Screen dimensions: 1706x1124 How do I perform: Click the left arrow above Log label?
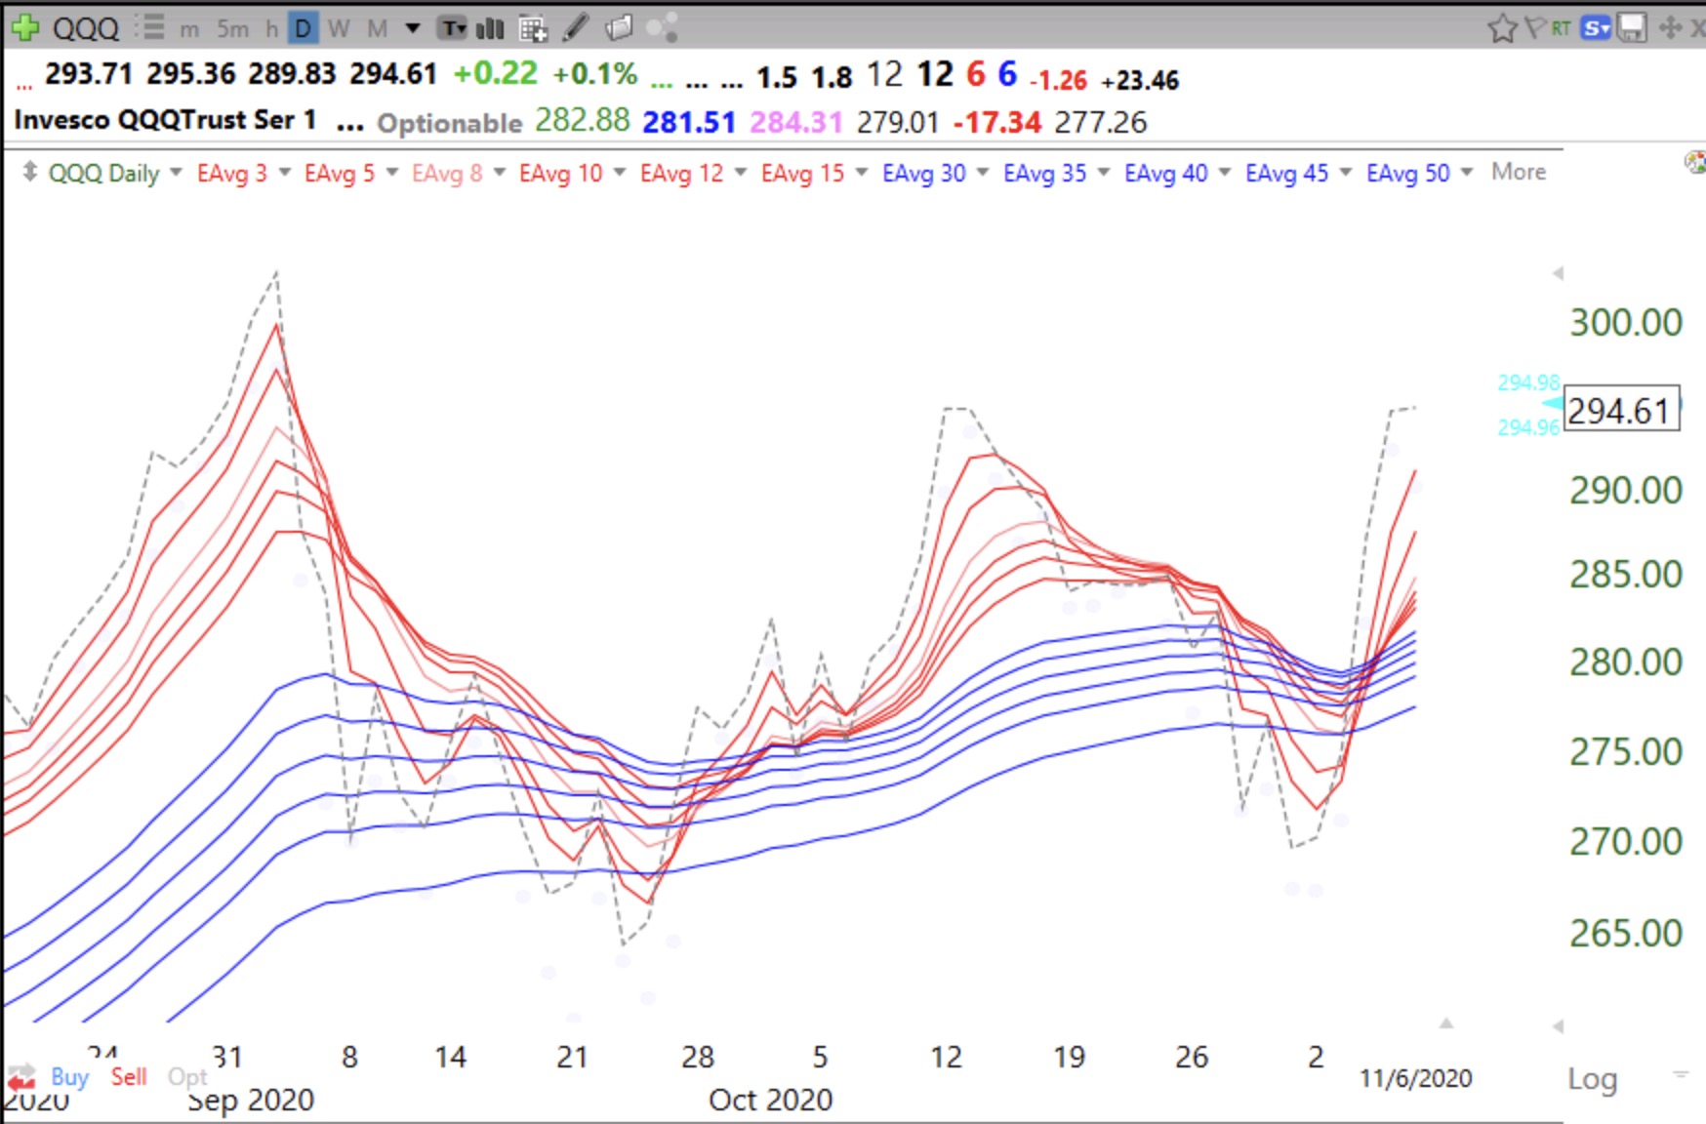(x=1558, y=1026)
